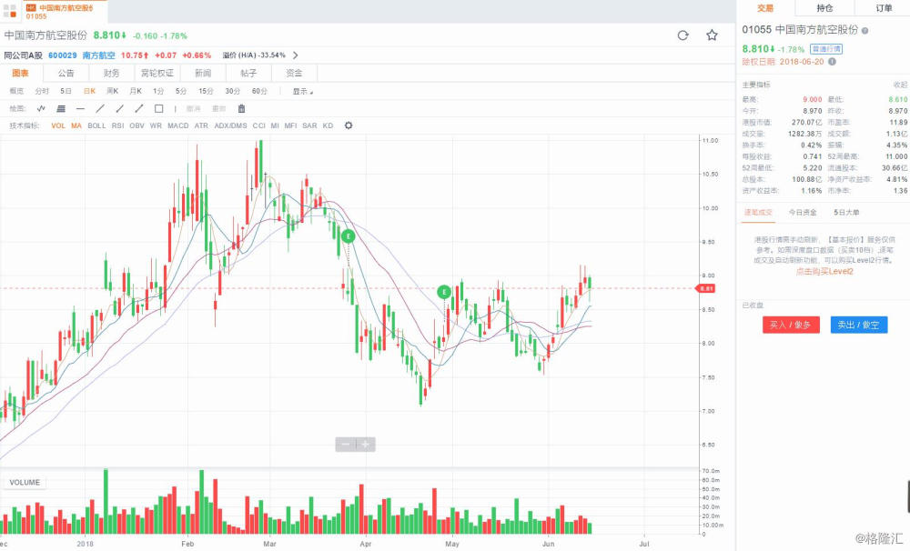The height and width of the screenshot is (551, 910).
Task: Enable the ADX/DMS indicator
Action: (230, 125)
